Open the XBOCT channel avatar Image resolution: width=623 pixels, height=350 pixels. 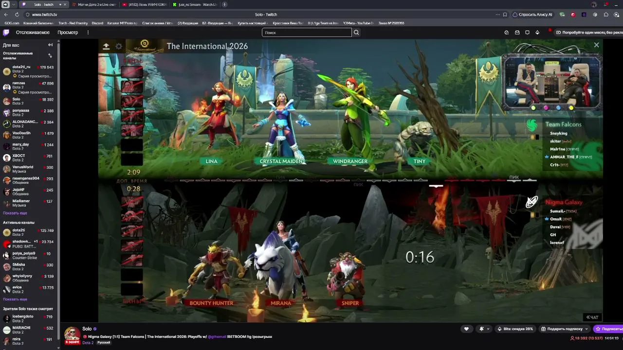(6, 158)
